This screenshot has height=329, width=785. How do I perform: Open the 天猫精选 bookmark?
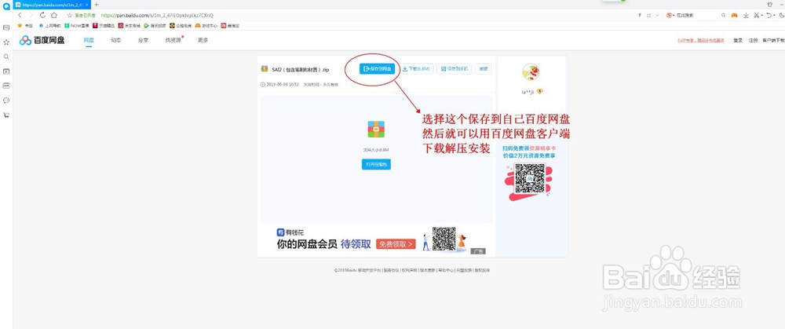[104, 26]
